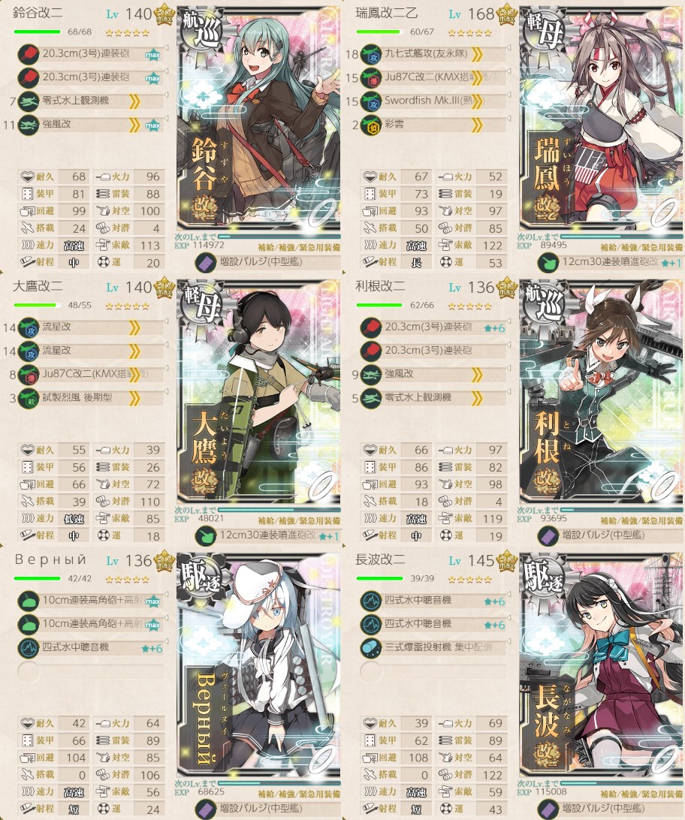Select Верный's empty fourth equipment slot
685x820 pixels.
tap(90, 671)
